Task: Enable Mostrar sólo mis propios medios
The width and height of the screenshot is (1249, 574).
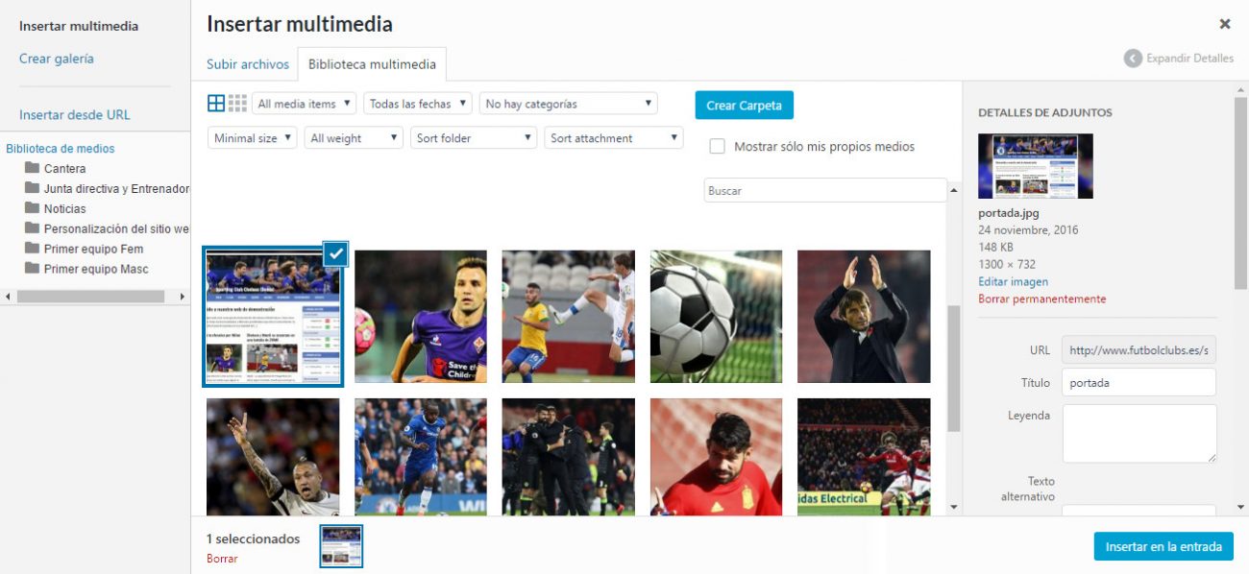Action: (716, 146)
